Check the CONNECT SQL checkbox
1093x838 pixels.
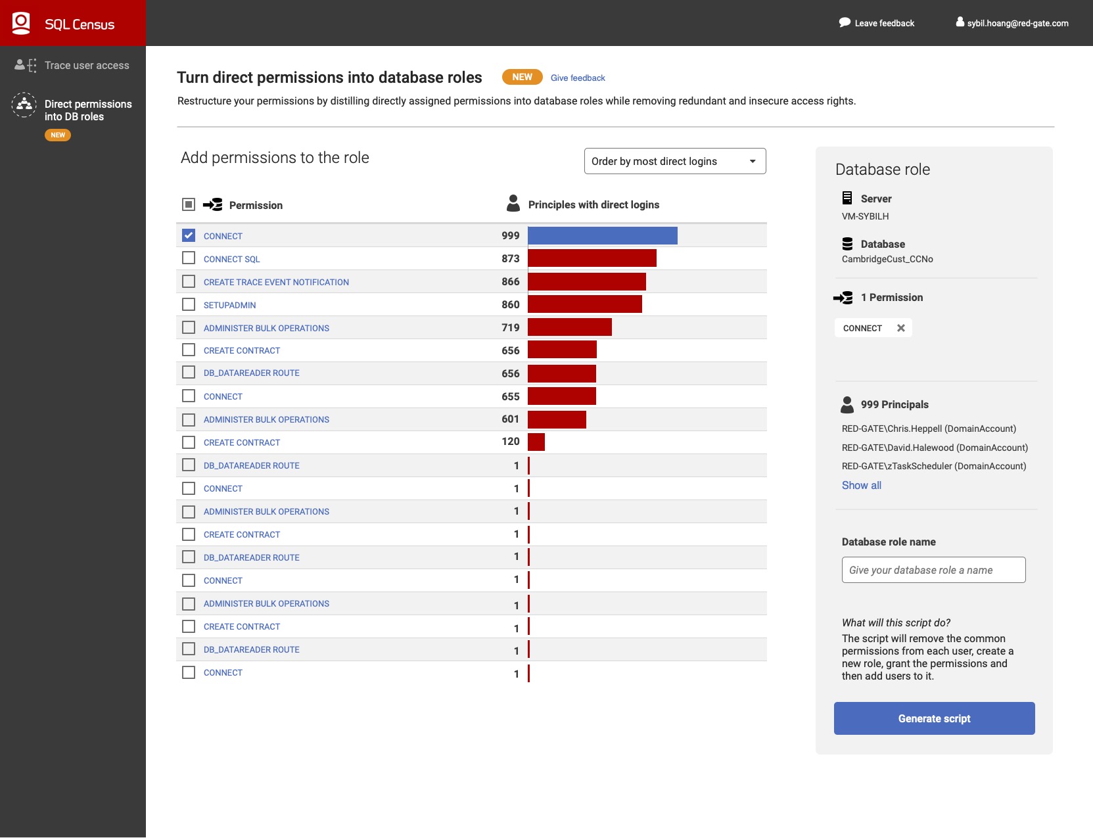coord(189,258)
